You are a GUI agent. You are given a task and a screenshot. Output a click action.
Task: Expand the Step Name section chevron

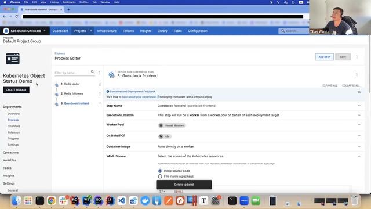(359, 106)
